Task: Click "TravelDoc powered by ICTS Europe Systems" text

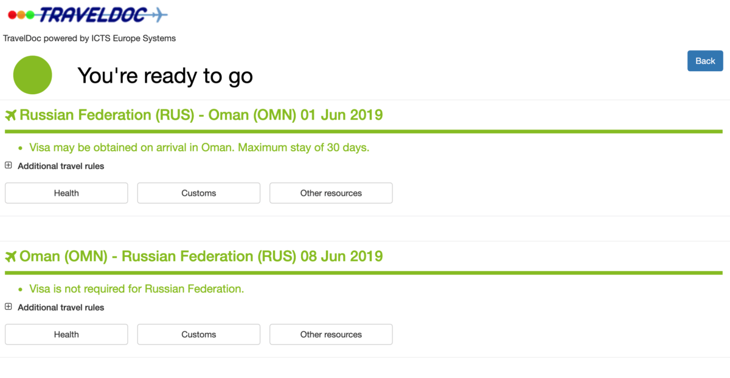Action: pyautogui.click(x=89, y=38)
